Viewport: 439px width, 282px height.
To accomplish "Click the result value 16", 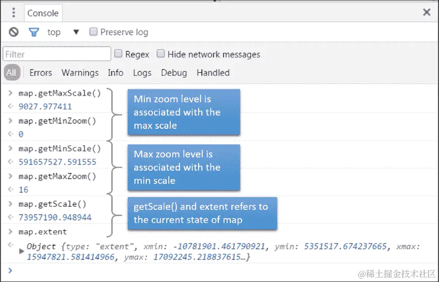I will [x=23, y=190].
